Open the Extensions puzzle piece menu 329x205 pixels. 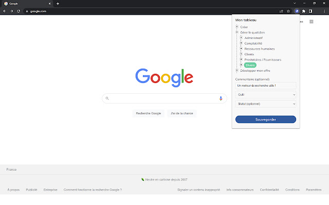[x=304, y=11]
